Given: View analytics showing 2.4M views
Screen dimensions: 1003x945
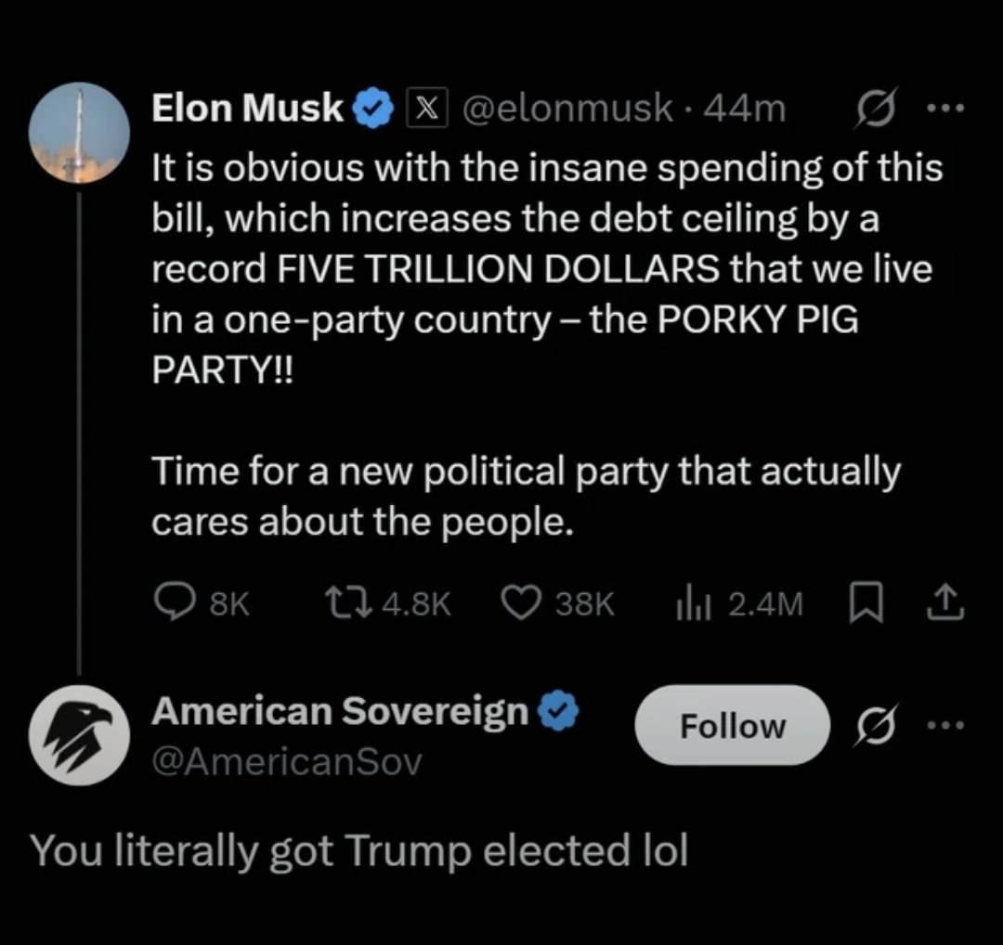Looking at the screenshot, I should point(685,604).
